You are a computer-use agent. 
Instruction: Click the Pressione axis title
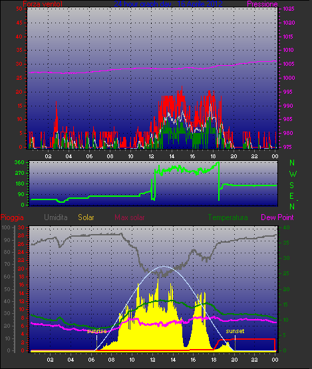coord(262,4)
